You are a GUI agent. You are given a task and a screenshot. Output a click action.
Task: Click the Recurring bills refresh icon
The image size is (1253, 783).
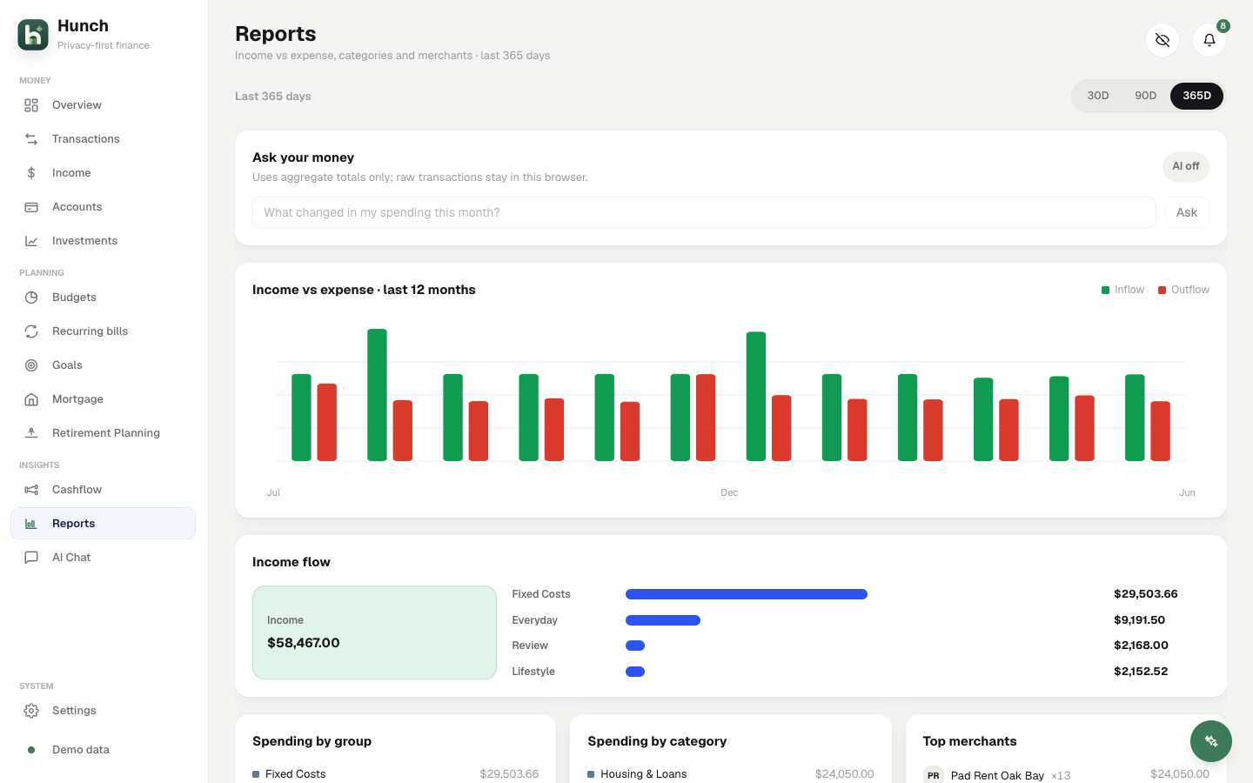[31, 331]
